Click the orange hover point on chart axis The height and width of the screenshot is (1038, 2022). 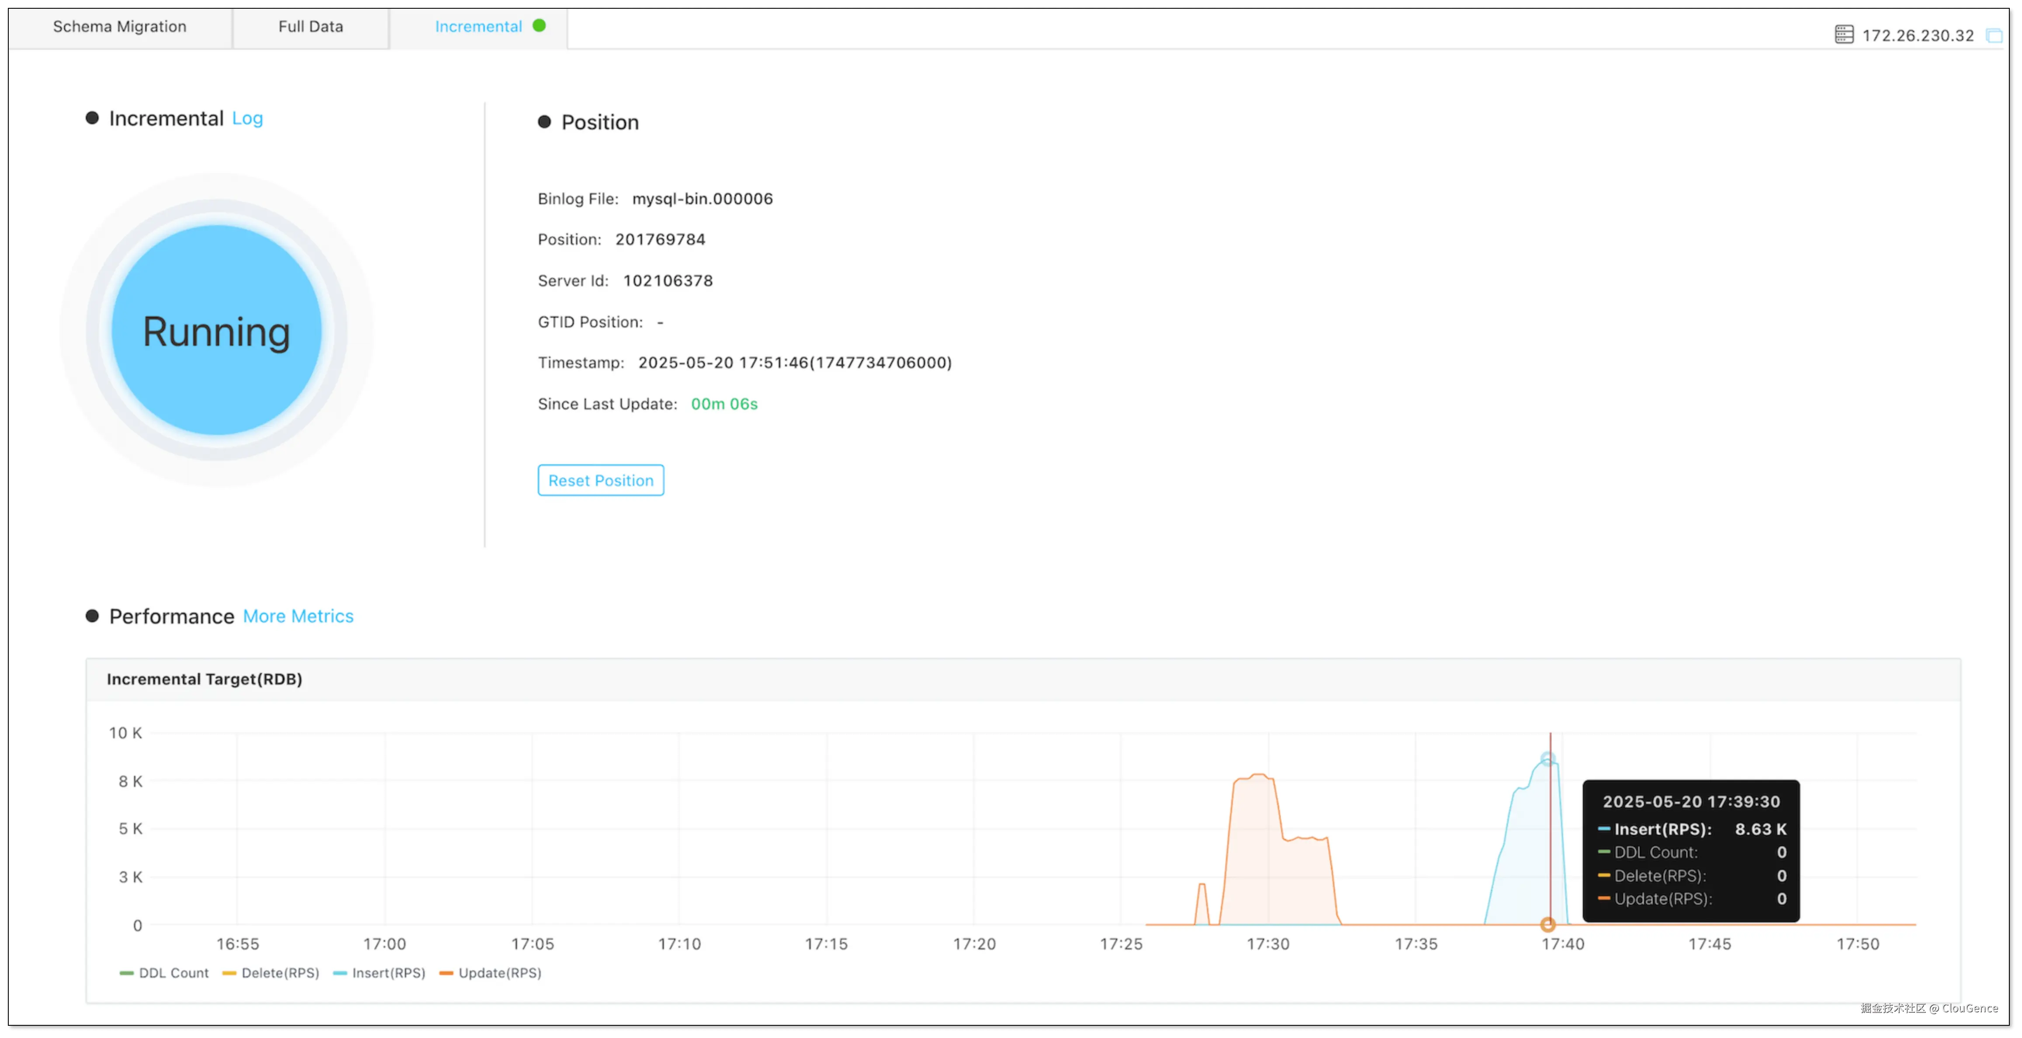[1548, 925]
